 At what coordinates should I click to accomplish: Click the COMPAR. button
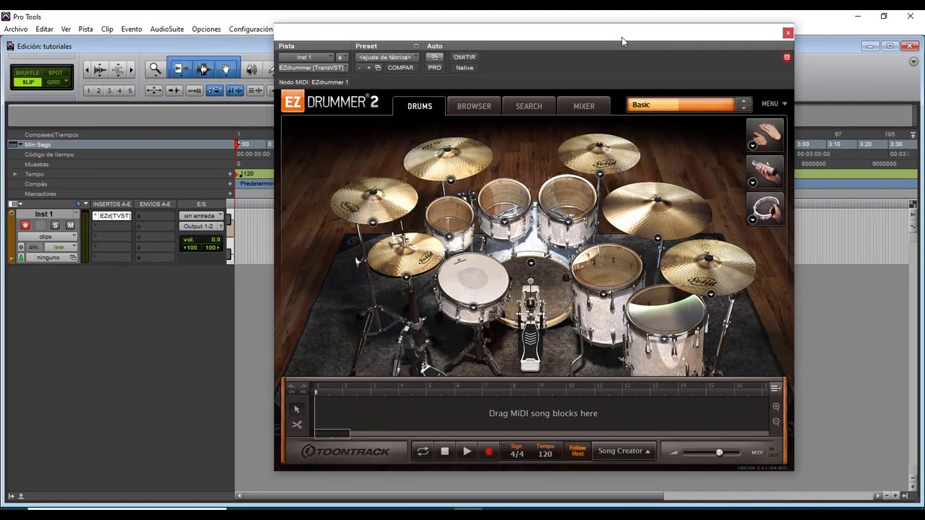pyautogui.click(x=401, y=68)
